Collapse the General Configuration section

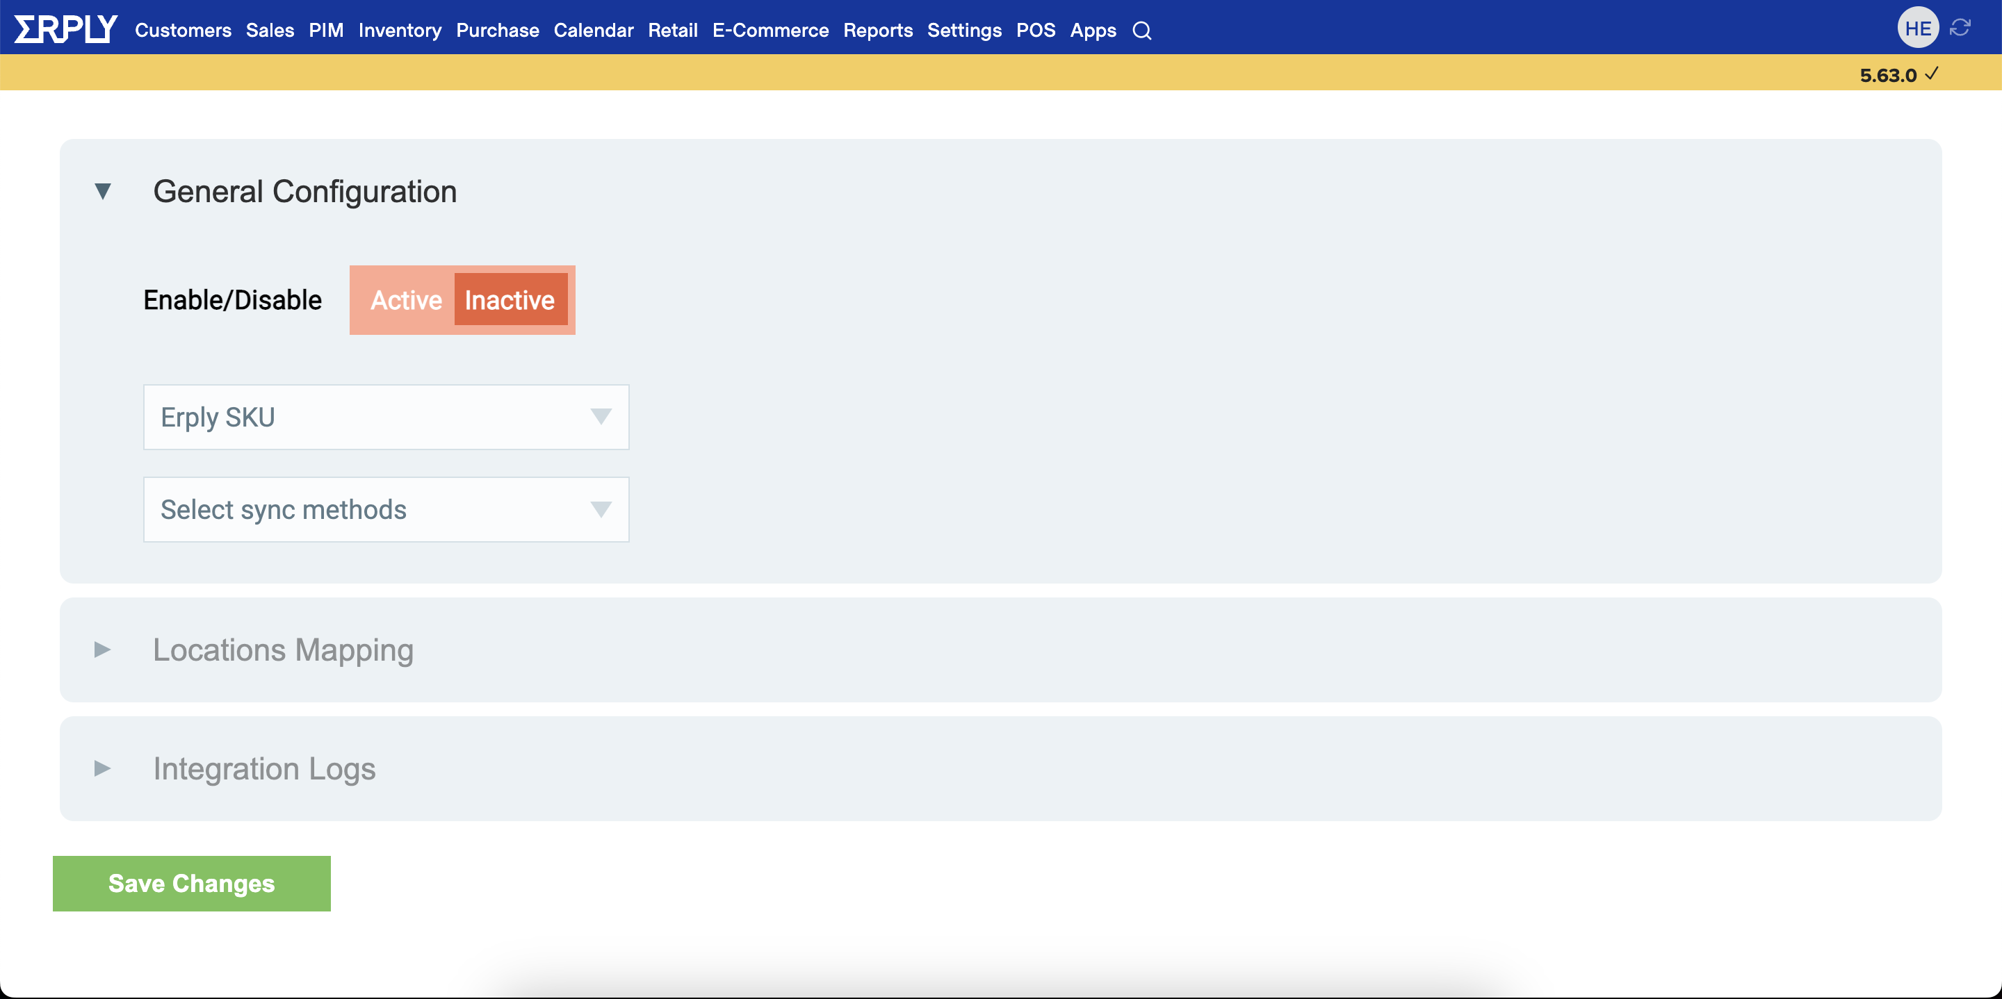(x=103, y=191)
